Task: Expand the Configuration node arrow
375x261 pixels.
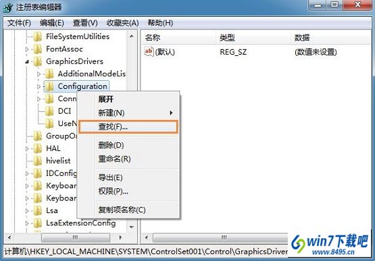Action: (39, 86)
